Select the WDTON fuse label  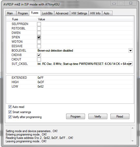17,42
